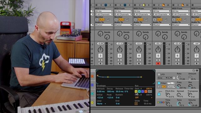Click track 4 pan knob
Viewport: 201px width, 113px height.
139,50
